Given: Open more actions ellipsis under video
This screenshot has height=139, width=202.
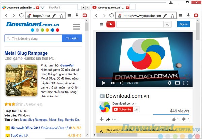Looking at the screenshot, I should (114, 119).
